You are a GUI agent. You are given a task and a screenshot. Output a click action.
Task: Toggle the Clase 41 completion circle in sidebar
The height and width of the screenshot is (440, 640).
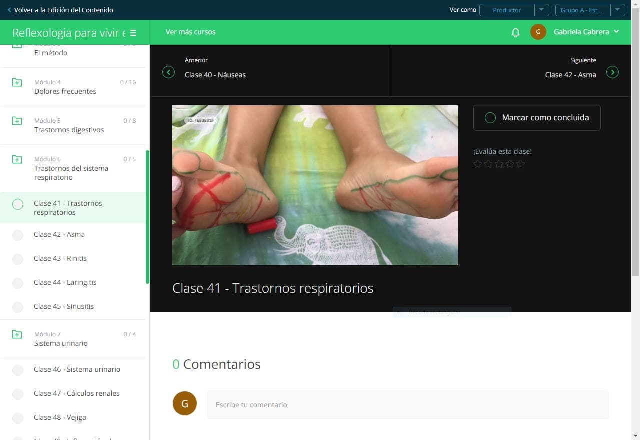click(x=18, y=204)
